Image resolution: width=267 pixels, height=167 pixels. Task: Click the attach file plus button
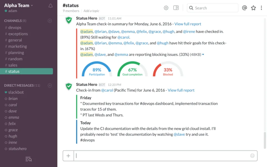[68, 156]
